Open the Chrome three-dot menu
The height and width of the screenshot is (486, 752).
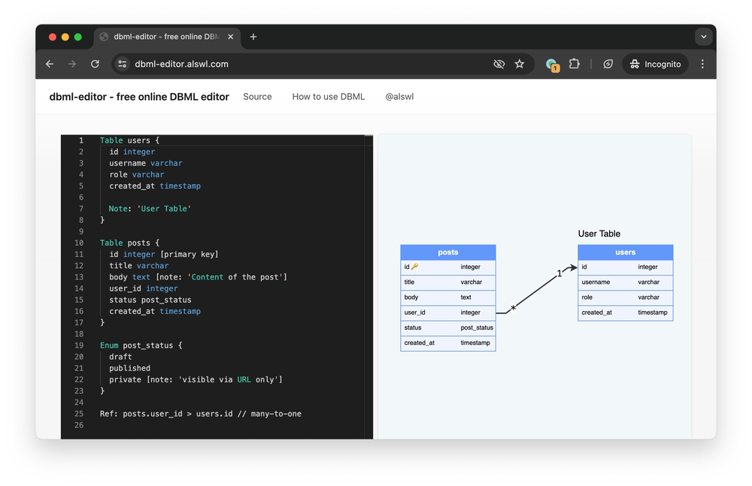(702, 64)
